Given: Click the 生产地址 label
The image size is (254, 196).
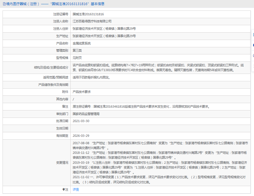Looking at the screenshot, I should click(62, 36).
